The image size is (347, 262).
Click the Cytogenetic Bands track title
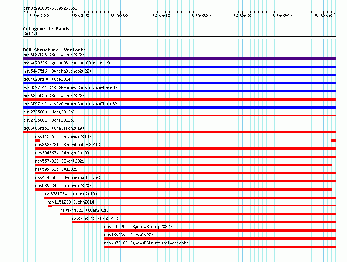[46, 29]
